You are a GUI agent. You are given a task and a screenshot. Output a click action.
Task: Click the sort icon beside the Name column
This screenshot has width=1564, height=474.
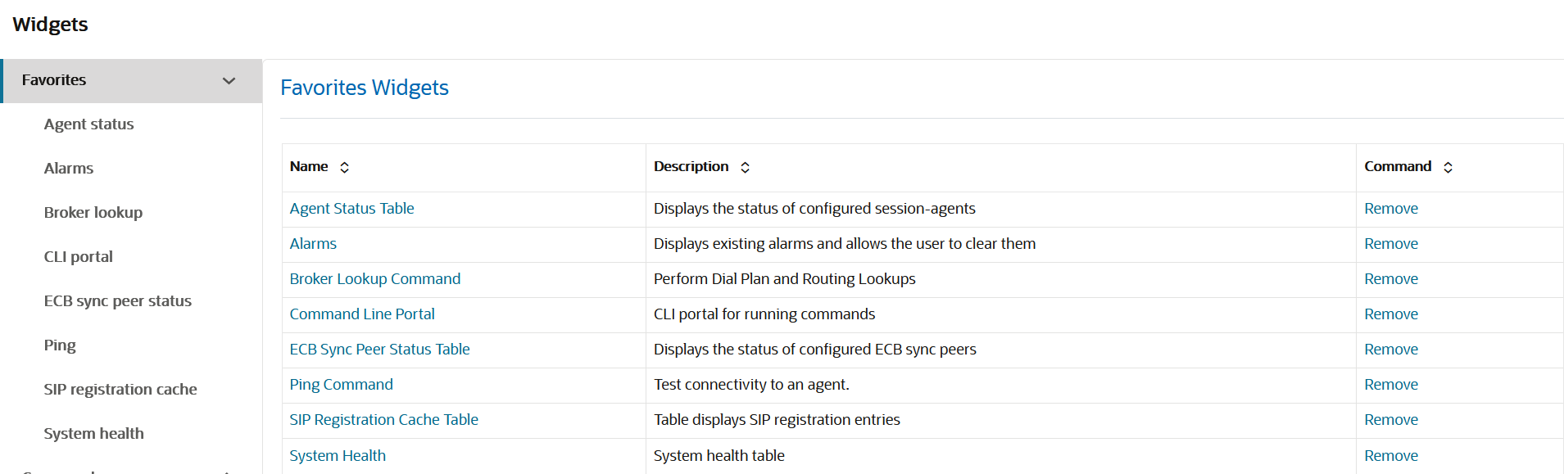click(x=344, y=166)
